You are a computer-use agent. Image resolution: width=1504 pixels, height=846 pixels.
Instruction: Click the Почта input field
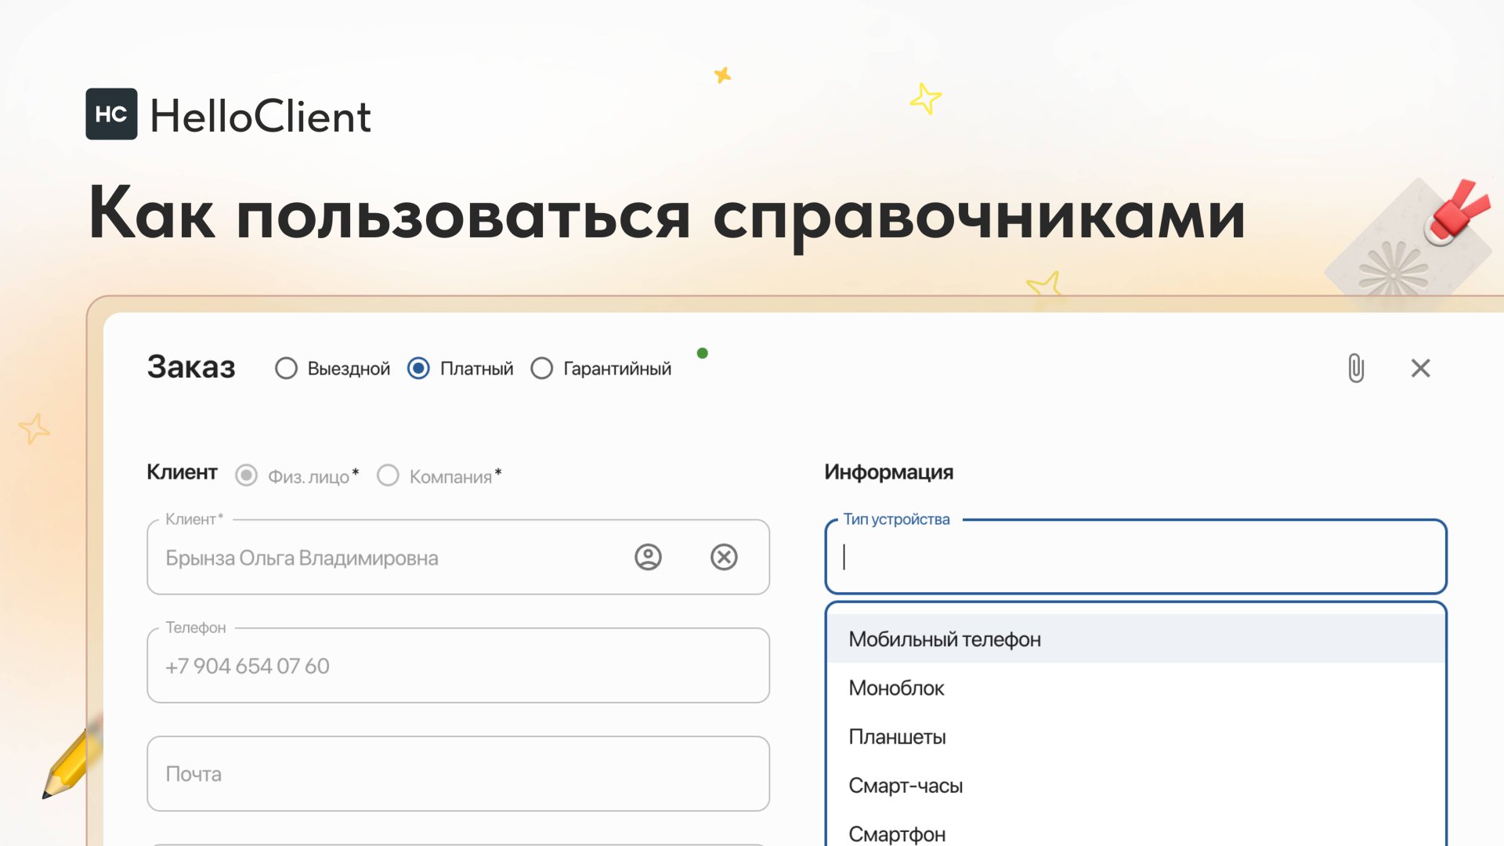coord(457,774)
